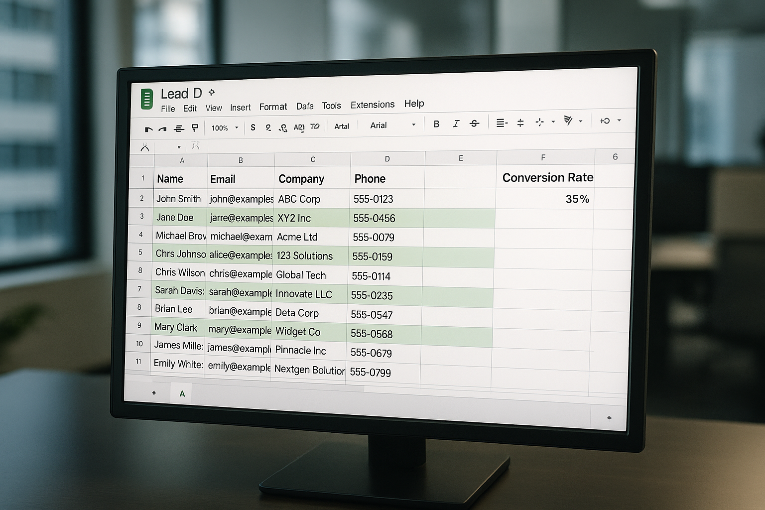Click the green Sheets logo icon

[x=146, y=99]
